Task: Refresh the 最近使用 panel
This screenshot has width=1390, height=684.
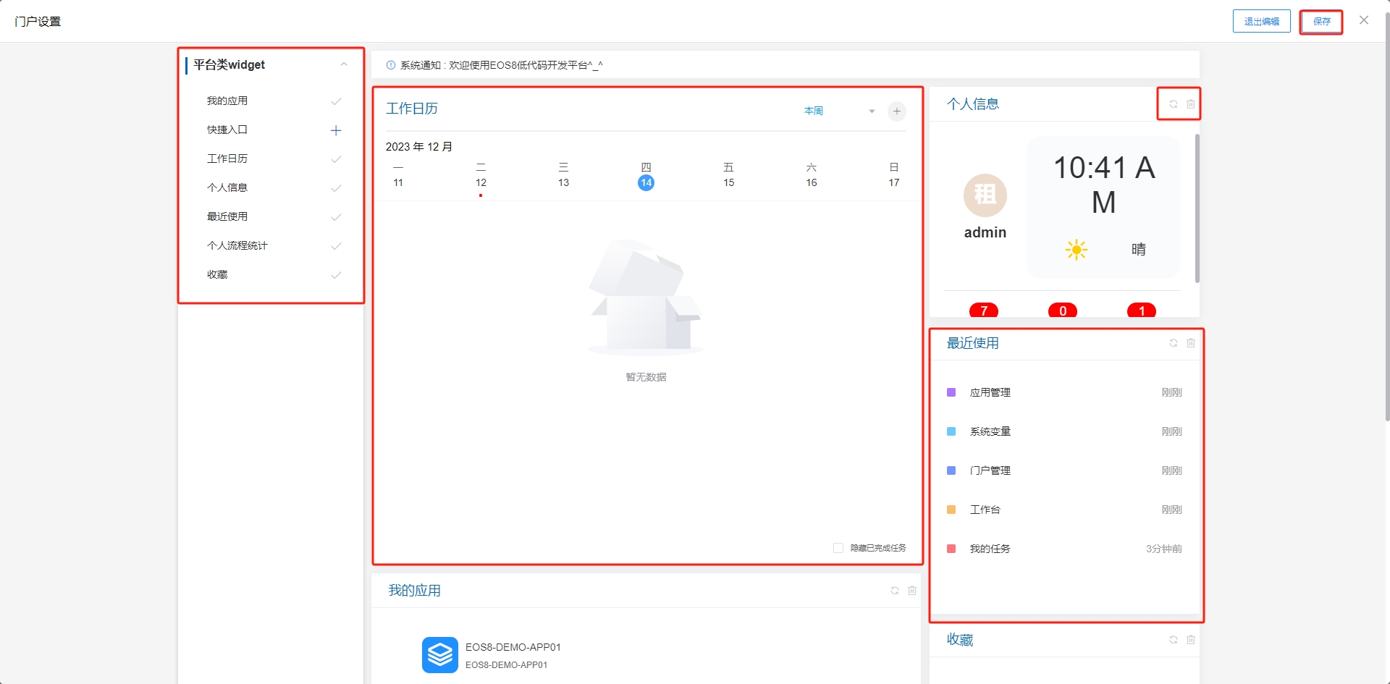Action: (x=1174, y=343)
